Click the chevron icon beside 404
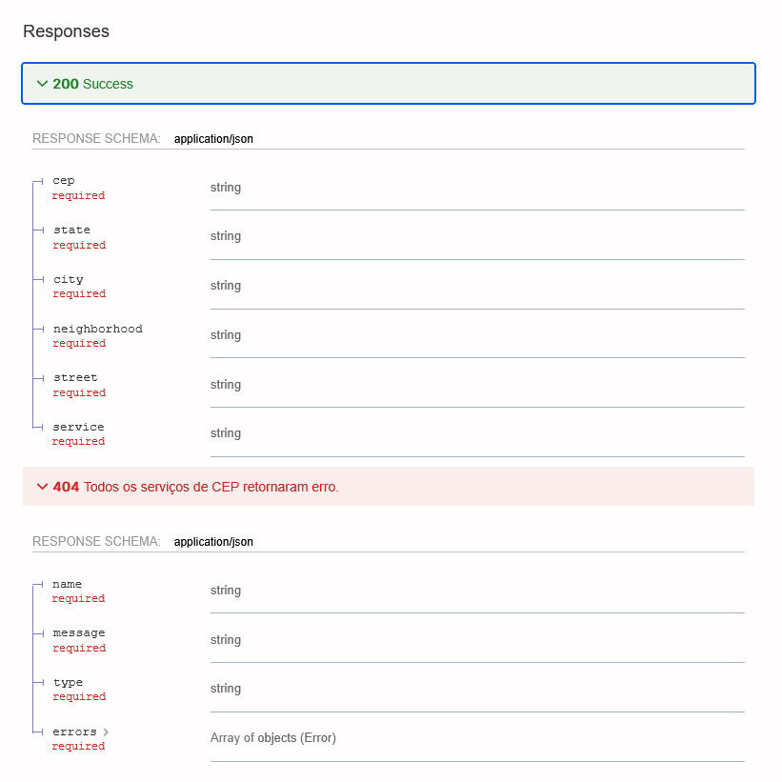 (42, 487)
